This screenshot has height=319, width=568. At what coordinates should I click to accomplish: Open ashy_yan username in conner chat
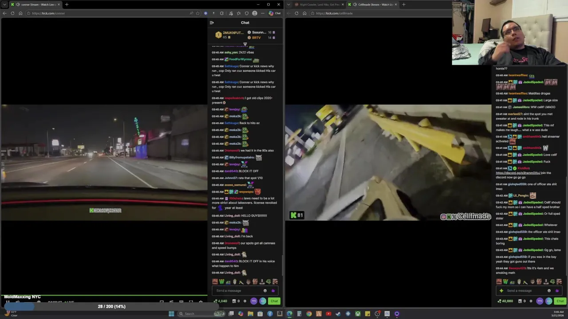(x=231, y=52)
